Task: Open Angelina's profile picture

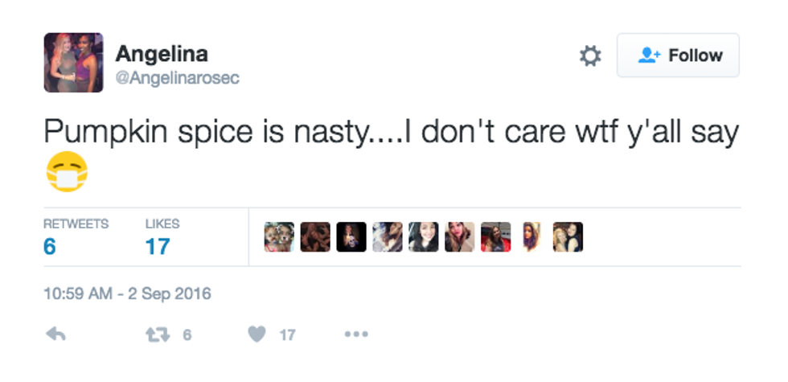Action: [x=73, y=63]
